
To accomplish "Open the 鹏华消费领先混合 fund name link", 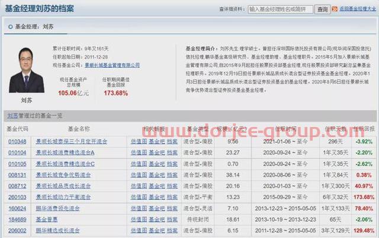I will [57, 208].
